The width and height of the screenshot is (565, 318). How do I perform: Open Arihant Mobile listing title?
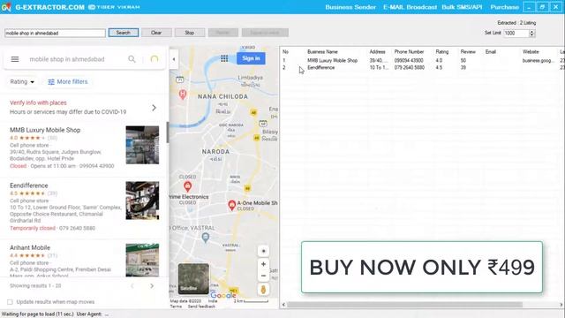coord(30,247)
